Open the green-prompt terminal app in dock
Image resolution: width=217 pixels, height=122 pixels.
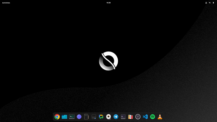72,117
